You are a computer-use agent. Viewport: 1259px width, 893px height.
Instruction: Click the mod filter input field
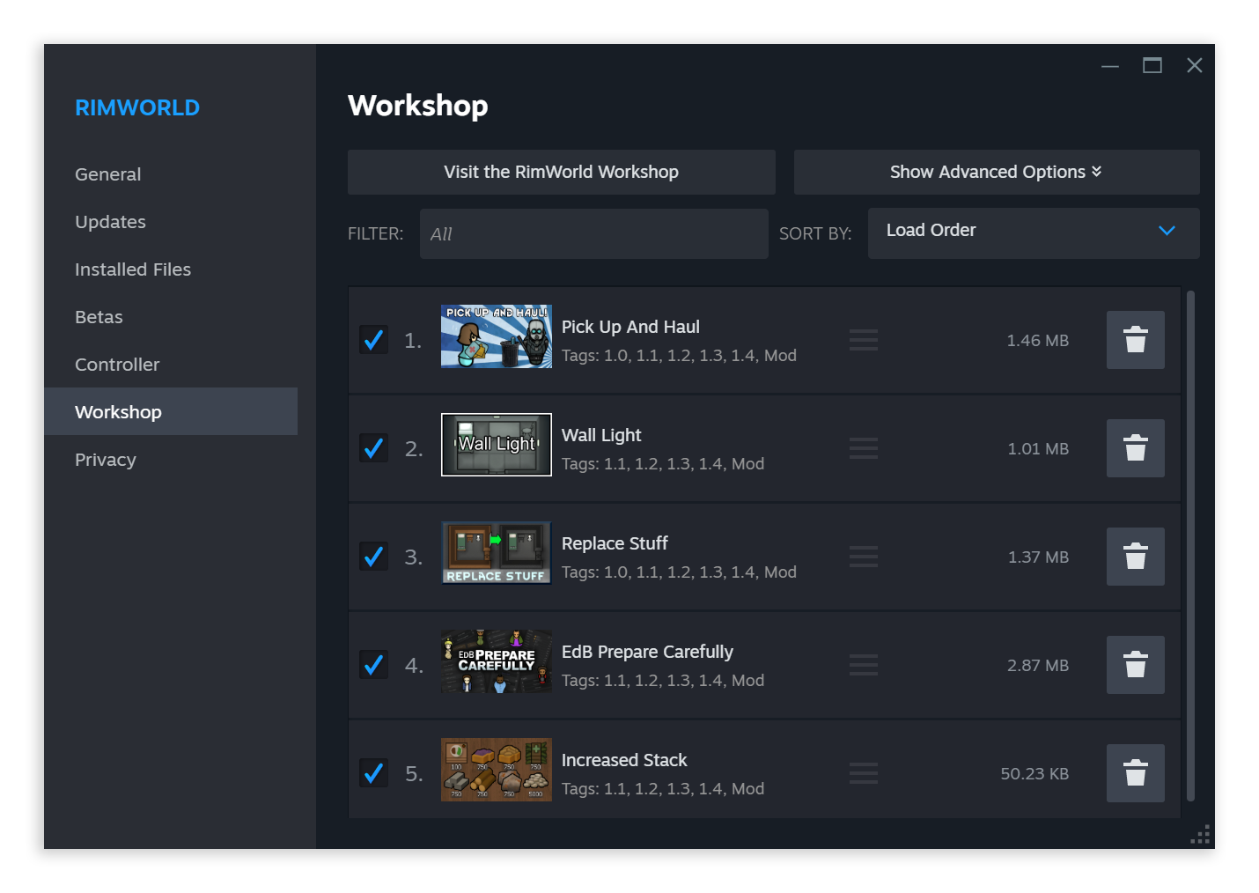point(593,233)
